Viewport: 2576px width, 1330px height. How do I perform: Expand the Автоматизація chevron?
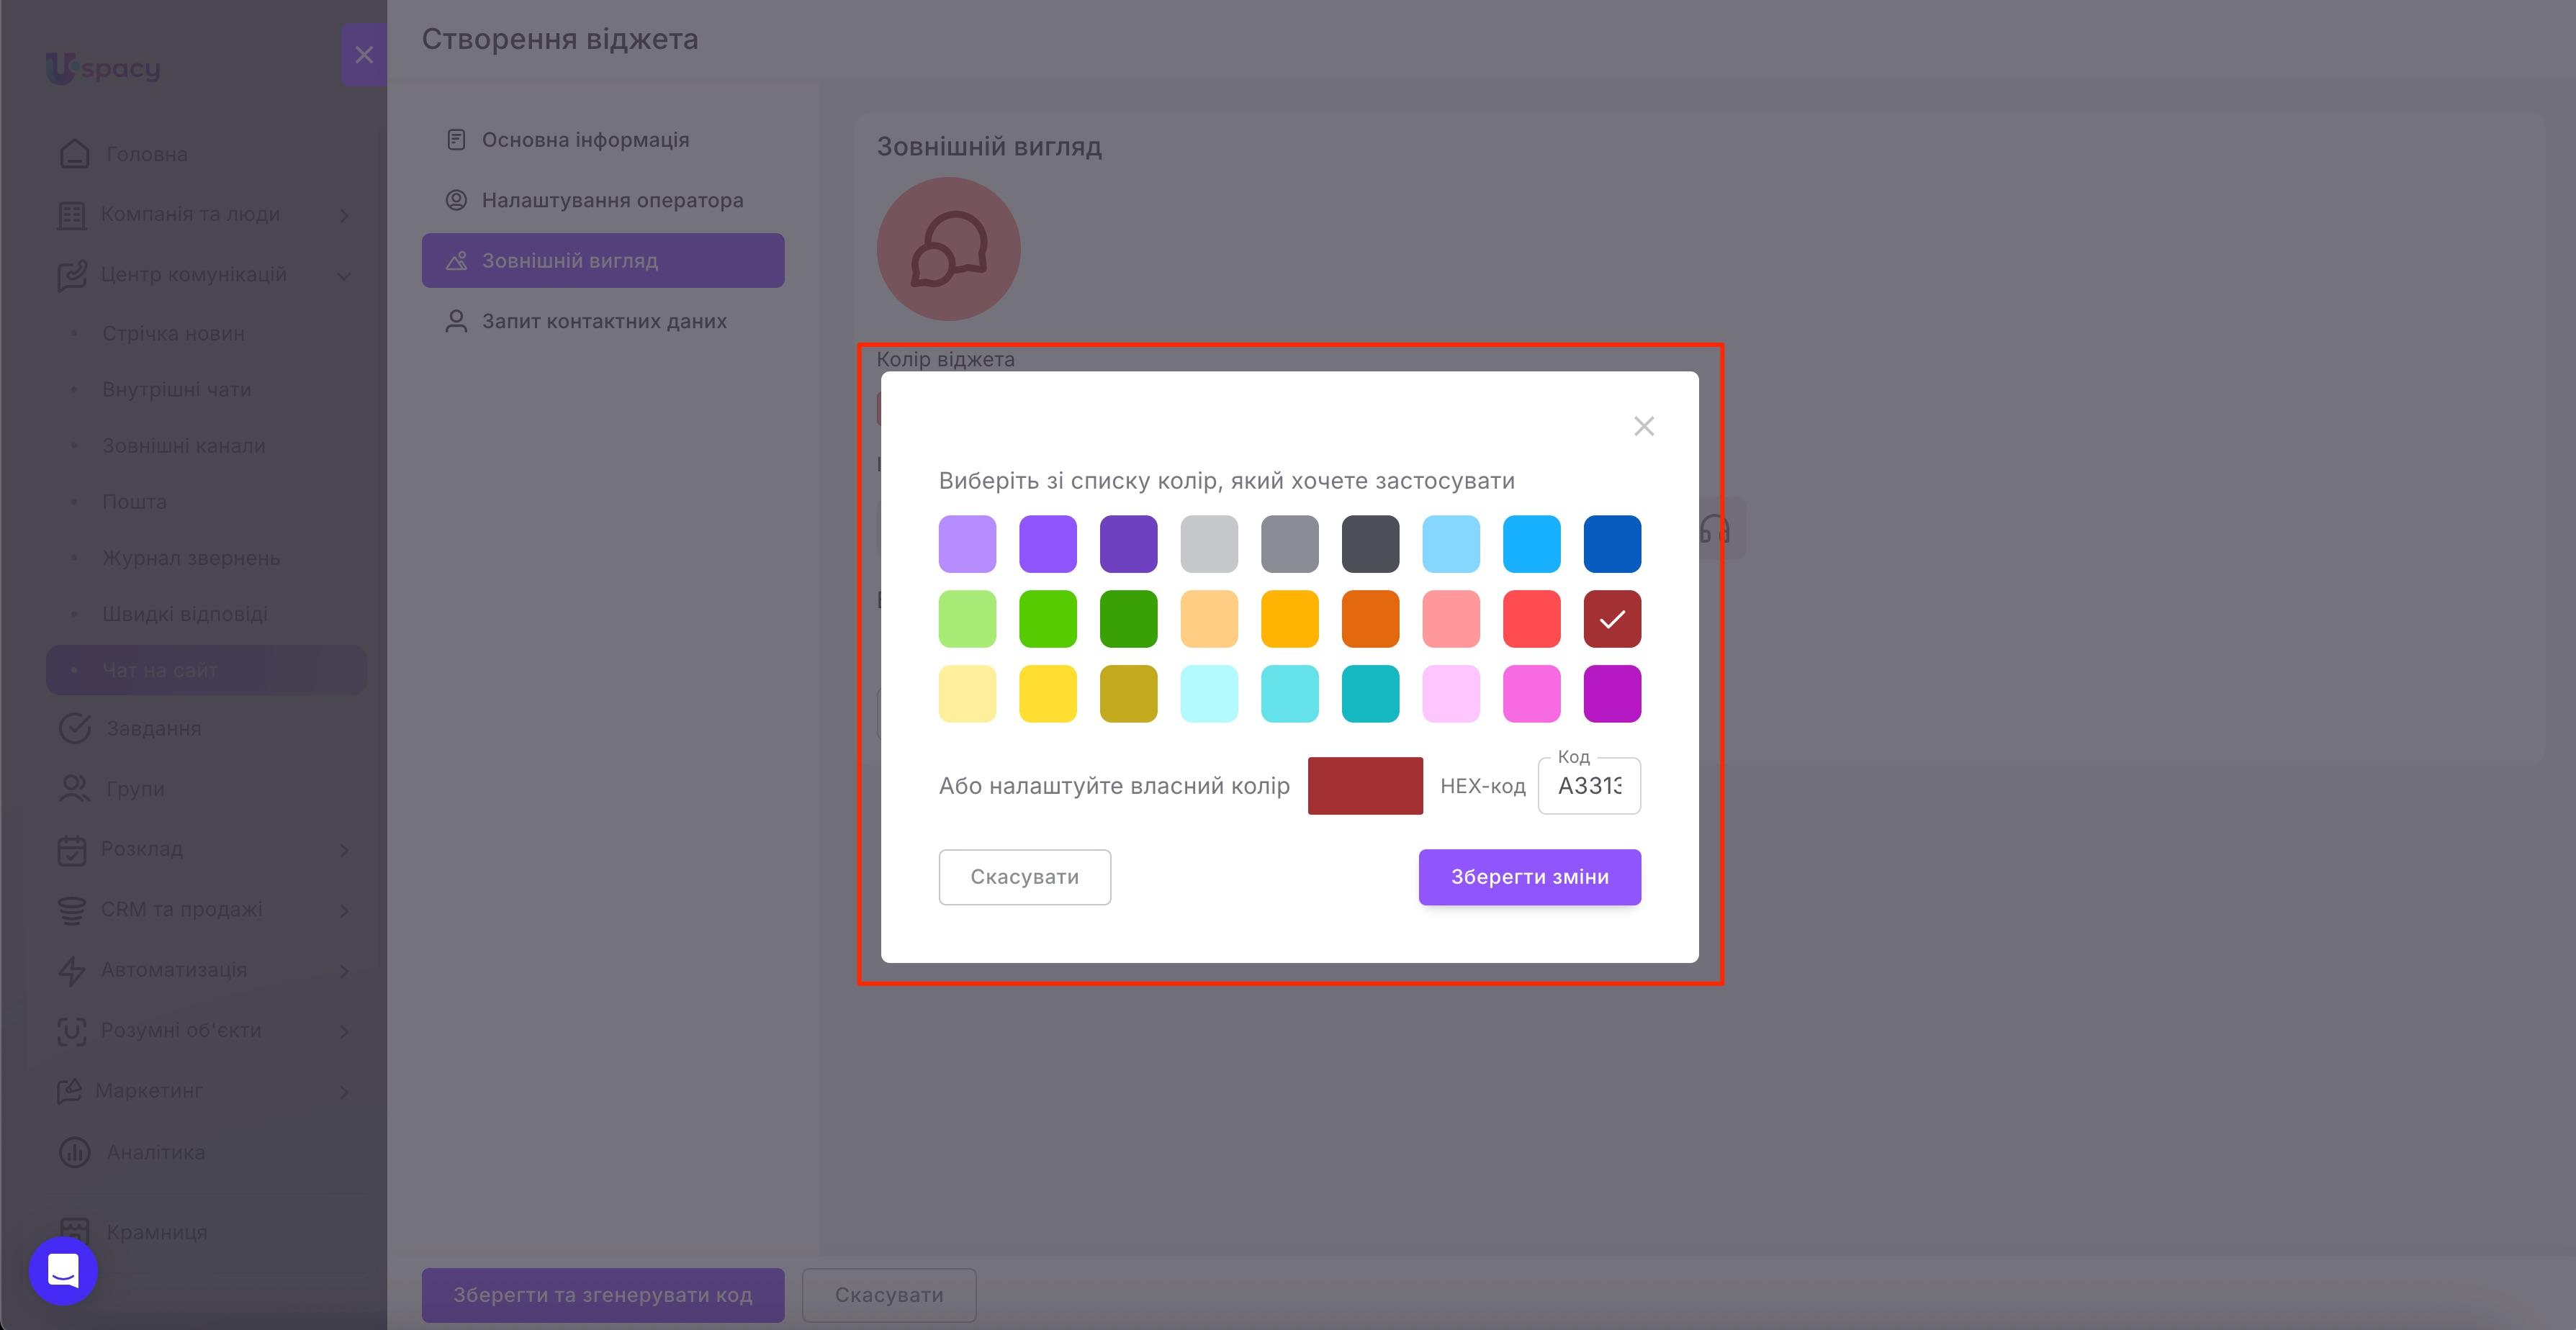click(344, 971)
